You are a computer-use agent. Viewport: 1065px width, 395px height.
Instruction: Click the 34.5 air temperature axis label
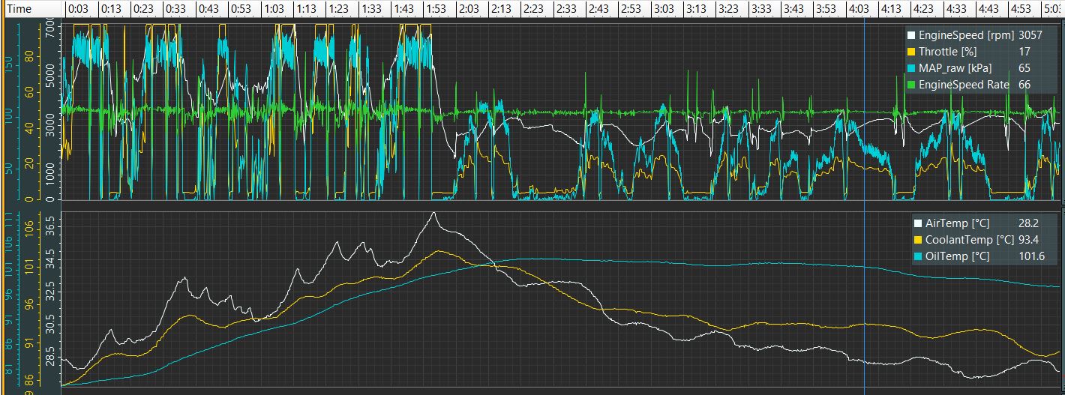point(49,259)
